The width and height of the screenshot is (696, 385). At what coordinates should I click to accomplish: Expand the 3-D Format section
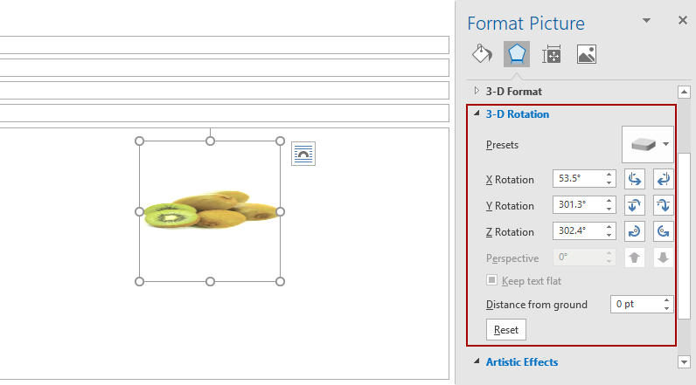(477, 91)
